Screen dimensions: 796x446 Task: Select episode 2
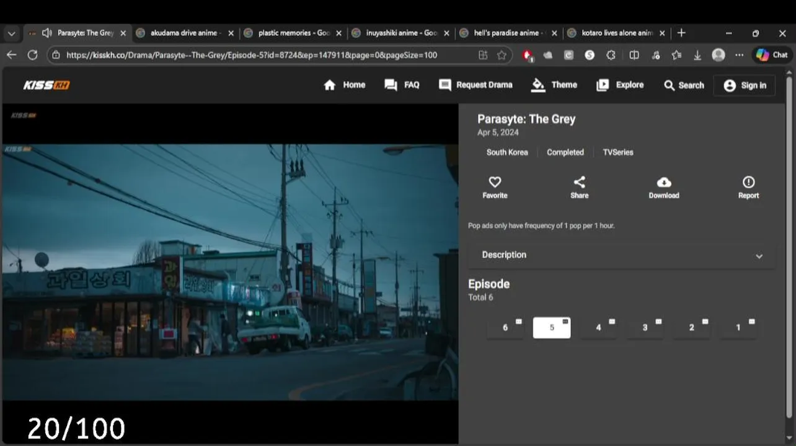pos(692,328)
